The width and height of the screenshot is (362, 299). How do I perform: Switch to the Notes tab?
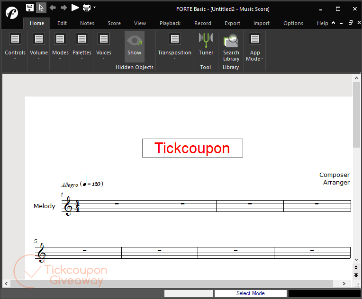coord(87,23)
